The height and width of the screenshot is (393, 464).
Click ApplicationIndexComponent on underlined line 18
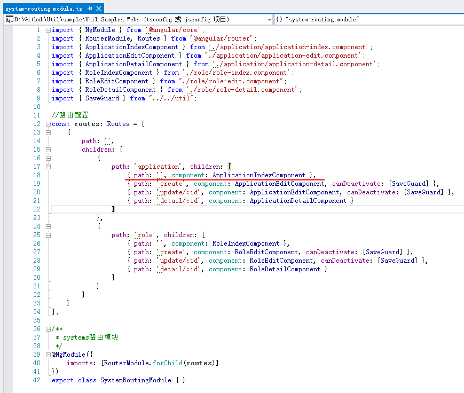point(258,175)
